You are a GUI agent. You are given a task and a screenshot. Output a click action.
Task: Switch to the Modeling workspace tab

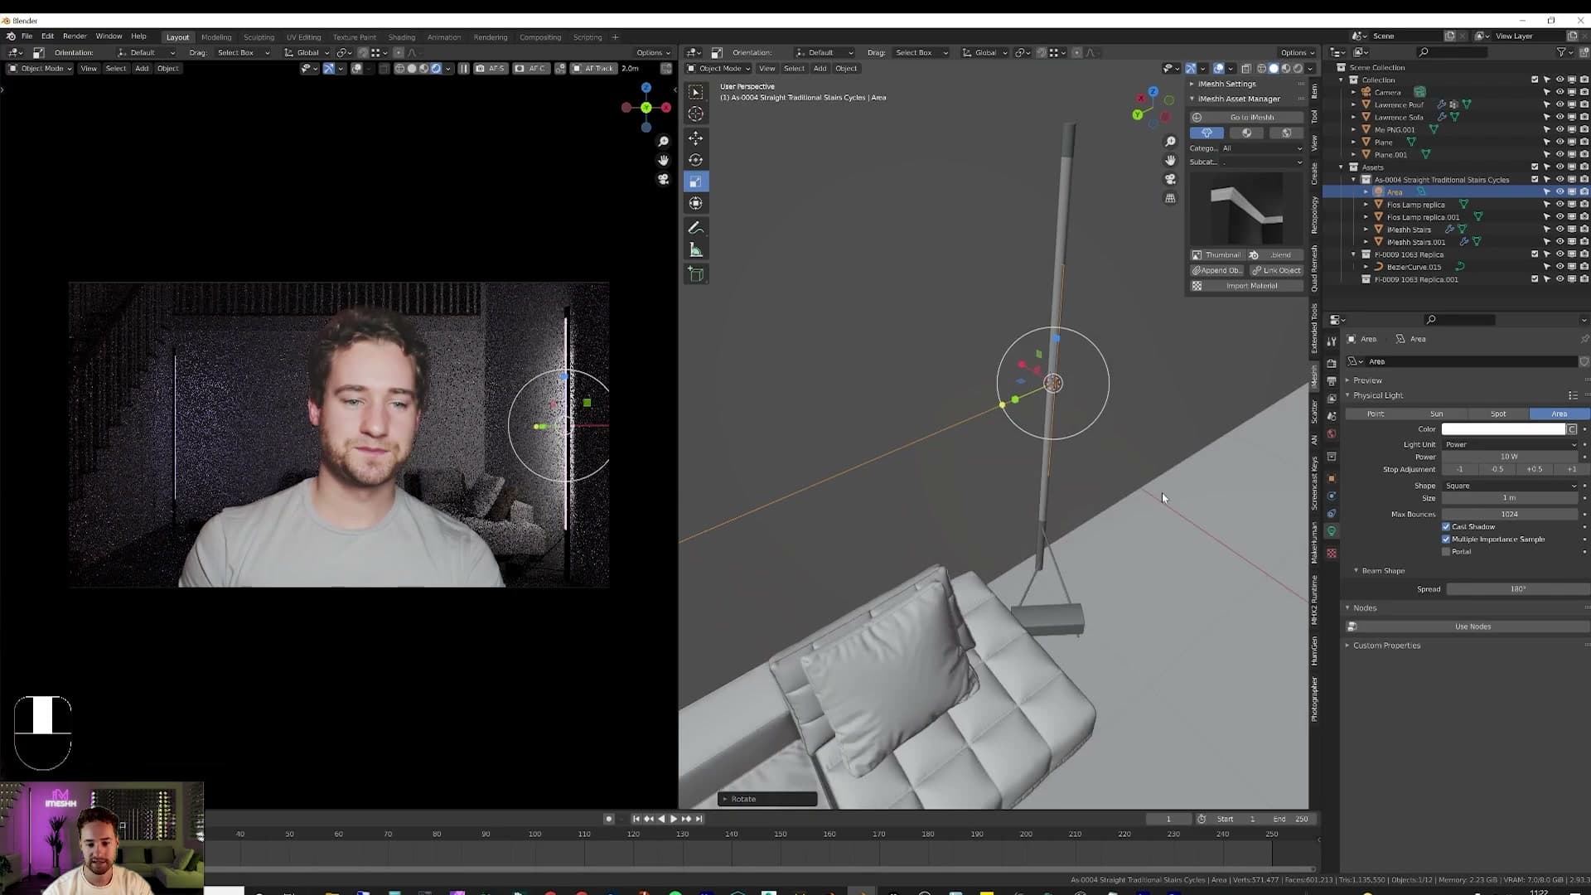[216, 37]
